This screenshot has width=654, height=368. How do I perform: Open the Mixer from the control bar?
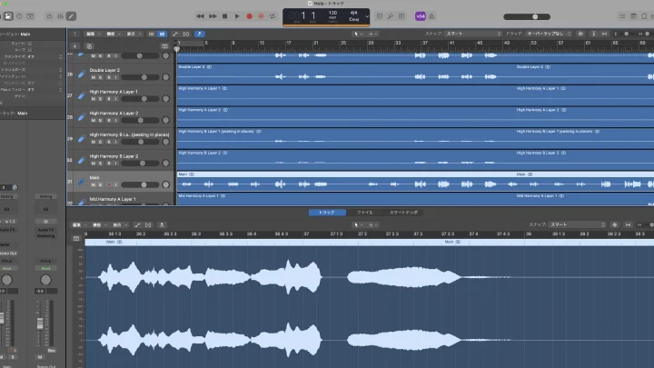[x=61, y=16]
